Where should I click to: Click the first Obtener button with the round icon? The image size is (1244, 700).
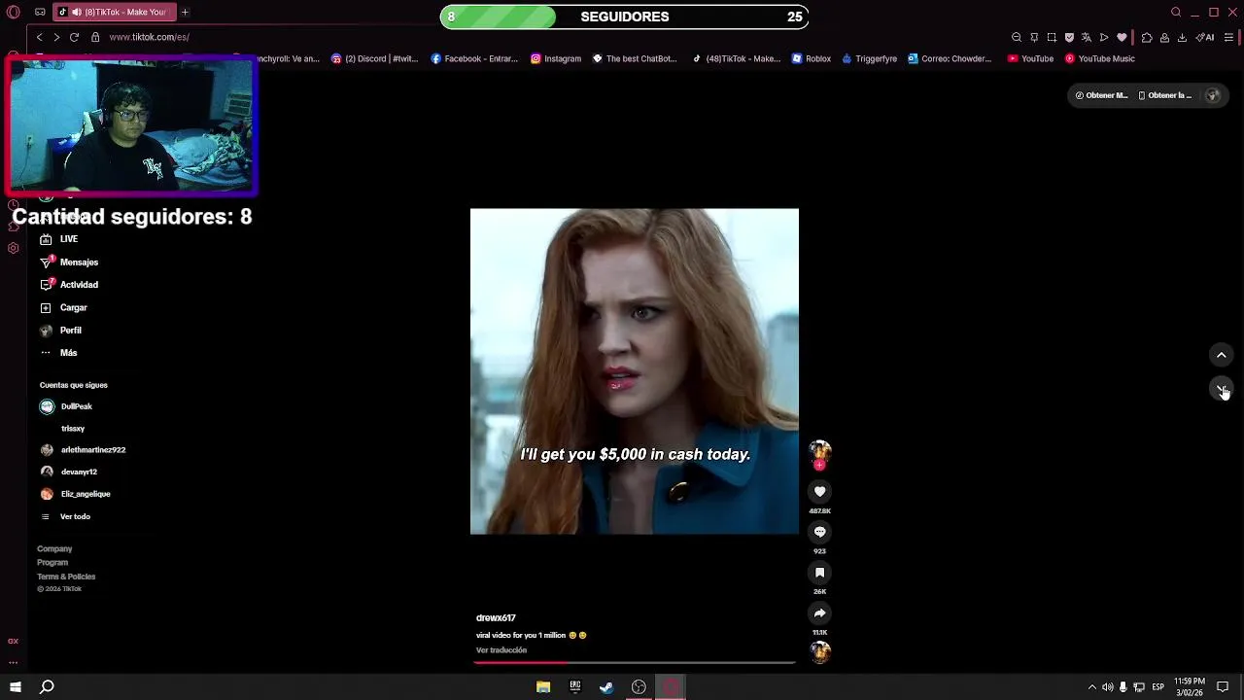click(x=1101, y=95)
